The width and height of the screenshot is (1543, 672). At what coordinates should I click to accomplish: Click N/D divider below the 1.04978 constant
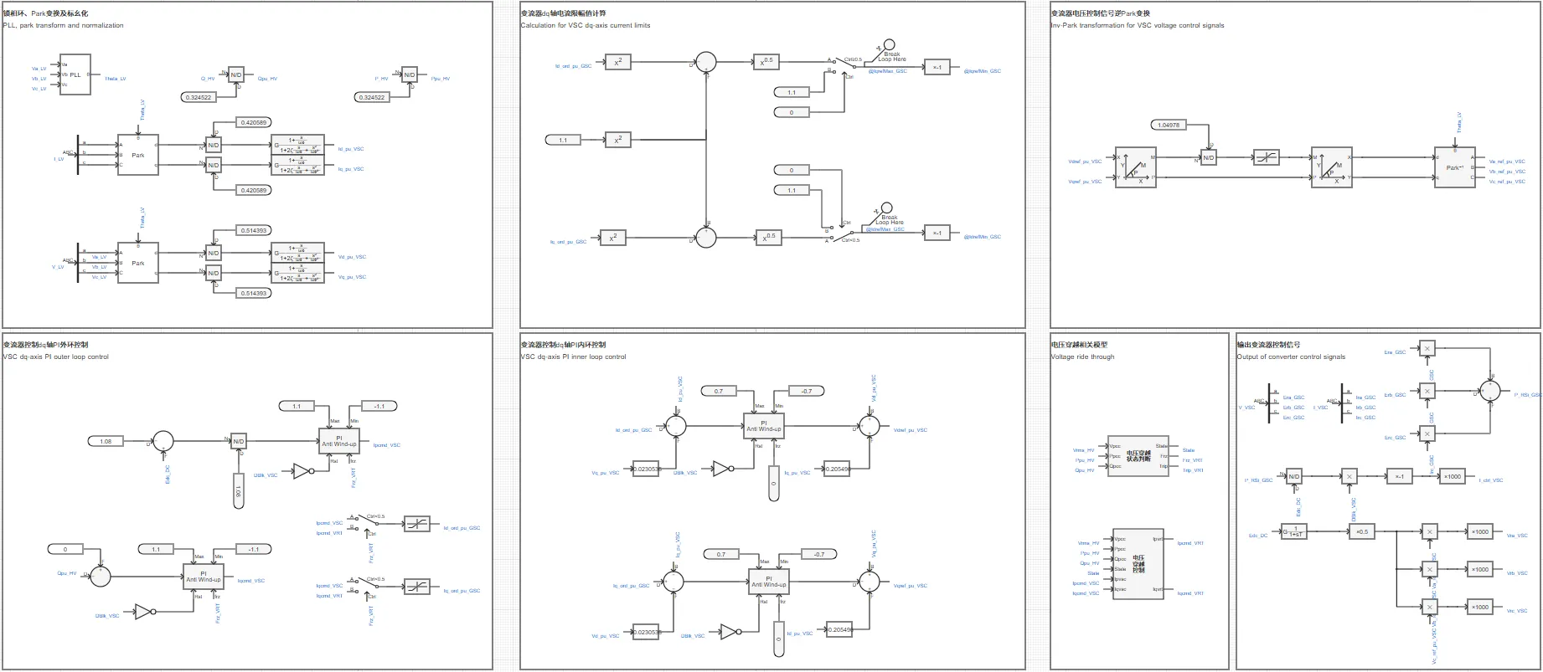[x=1208, y=157]
